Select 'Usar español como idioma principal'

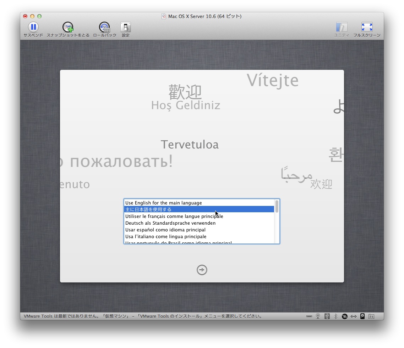tap(199, 229)
